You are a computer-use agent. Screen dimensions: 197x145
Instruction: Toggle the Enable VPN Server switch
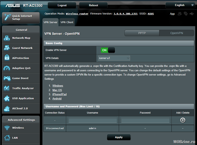(x=108, y=50)
